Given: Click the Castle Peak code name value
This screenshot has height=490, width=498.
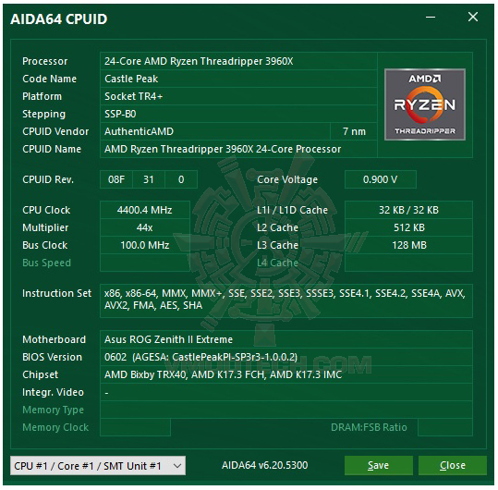Looking at the screenshot, I should pos(131,79).
